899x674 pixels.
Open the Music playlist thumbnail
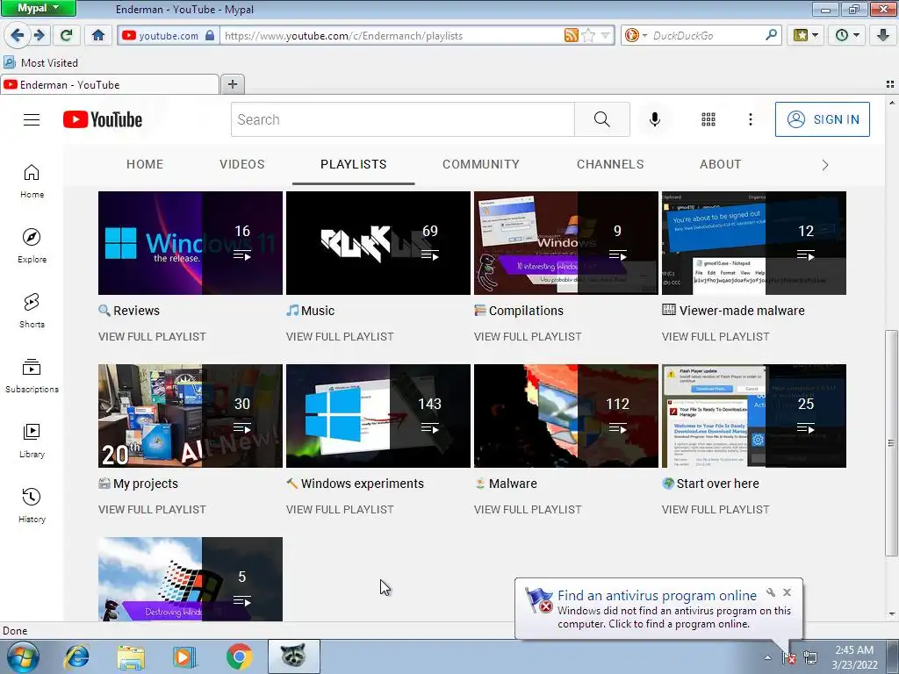(378, 243)
